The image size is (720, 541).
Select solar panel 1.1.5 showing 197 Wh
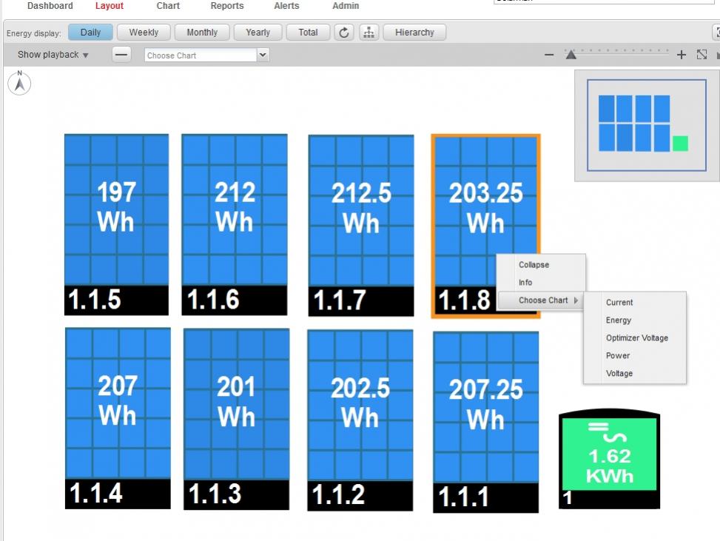tap(116, 224)
